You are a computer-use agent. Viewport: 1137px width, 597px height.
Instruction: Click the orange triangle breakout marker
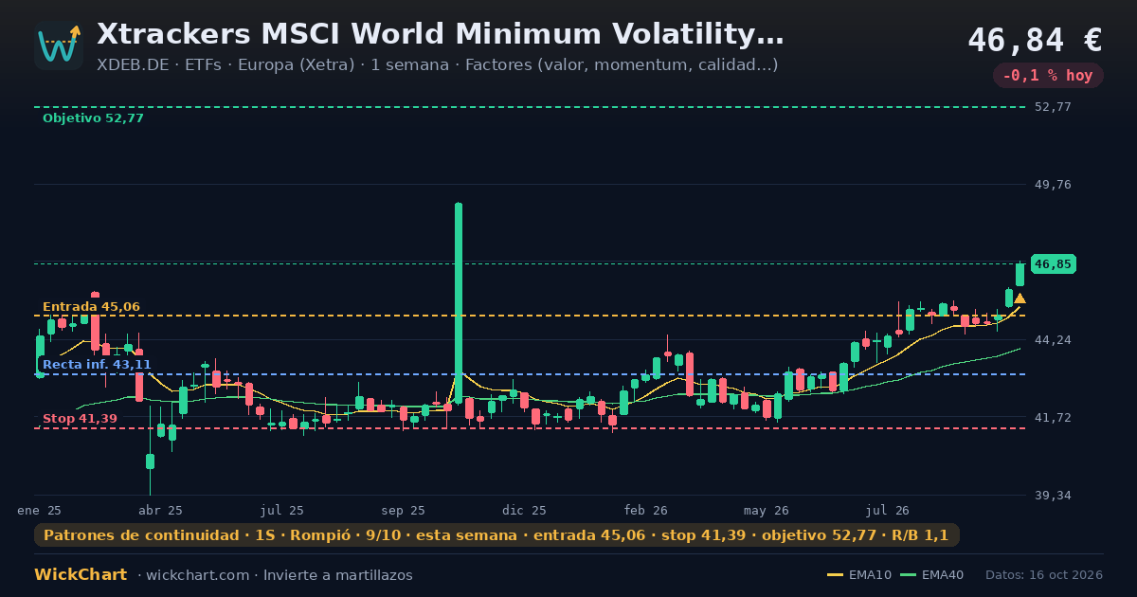click(1020, 298)
